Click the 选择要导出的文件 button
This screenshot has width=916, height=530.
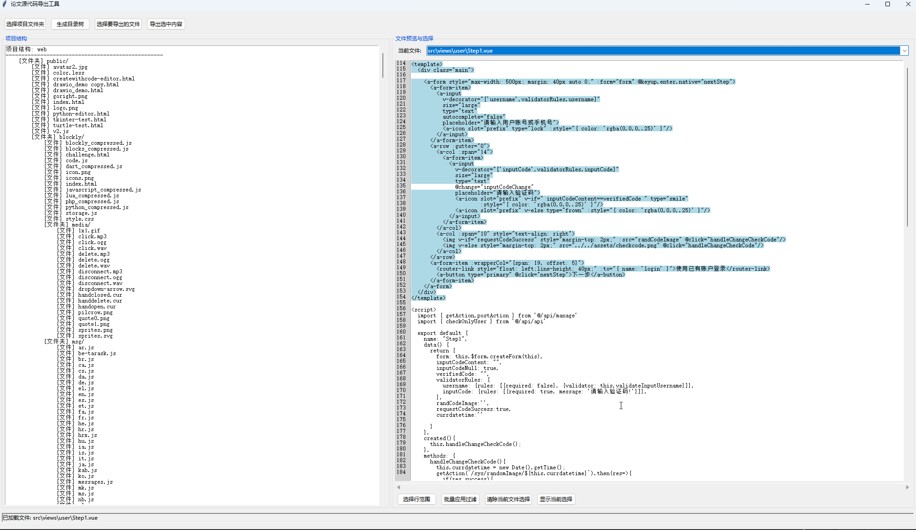pyautogui.click(x=118, y=24)
